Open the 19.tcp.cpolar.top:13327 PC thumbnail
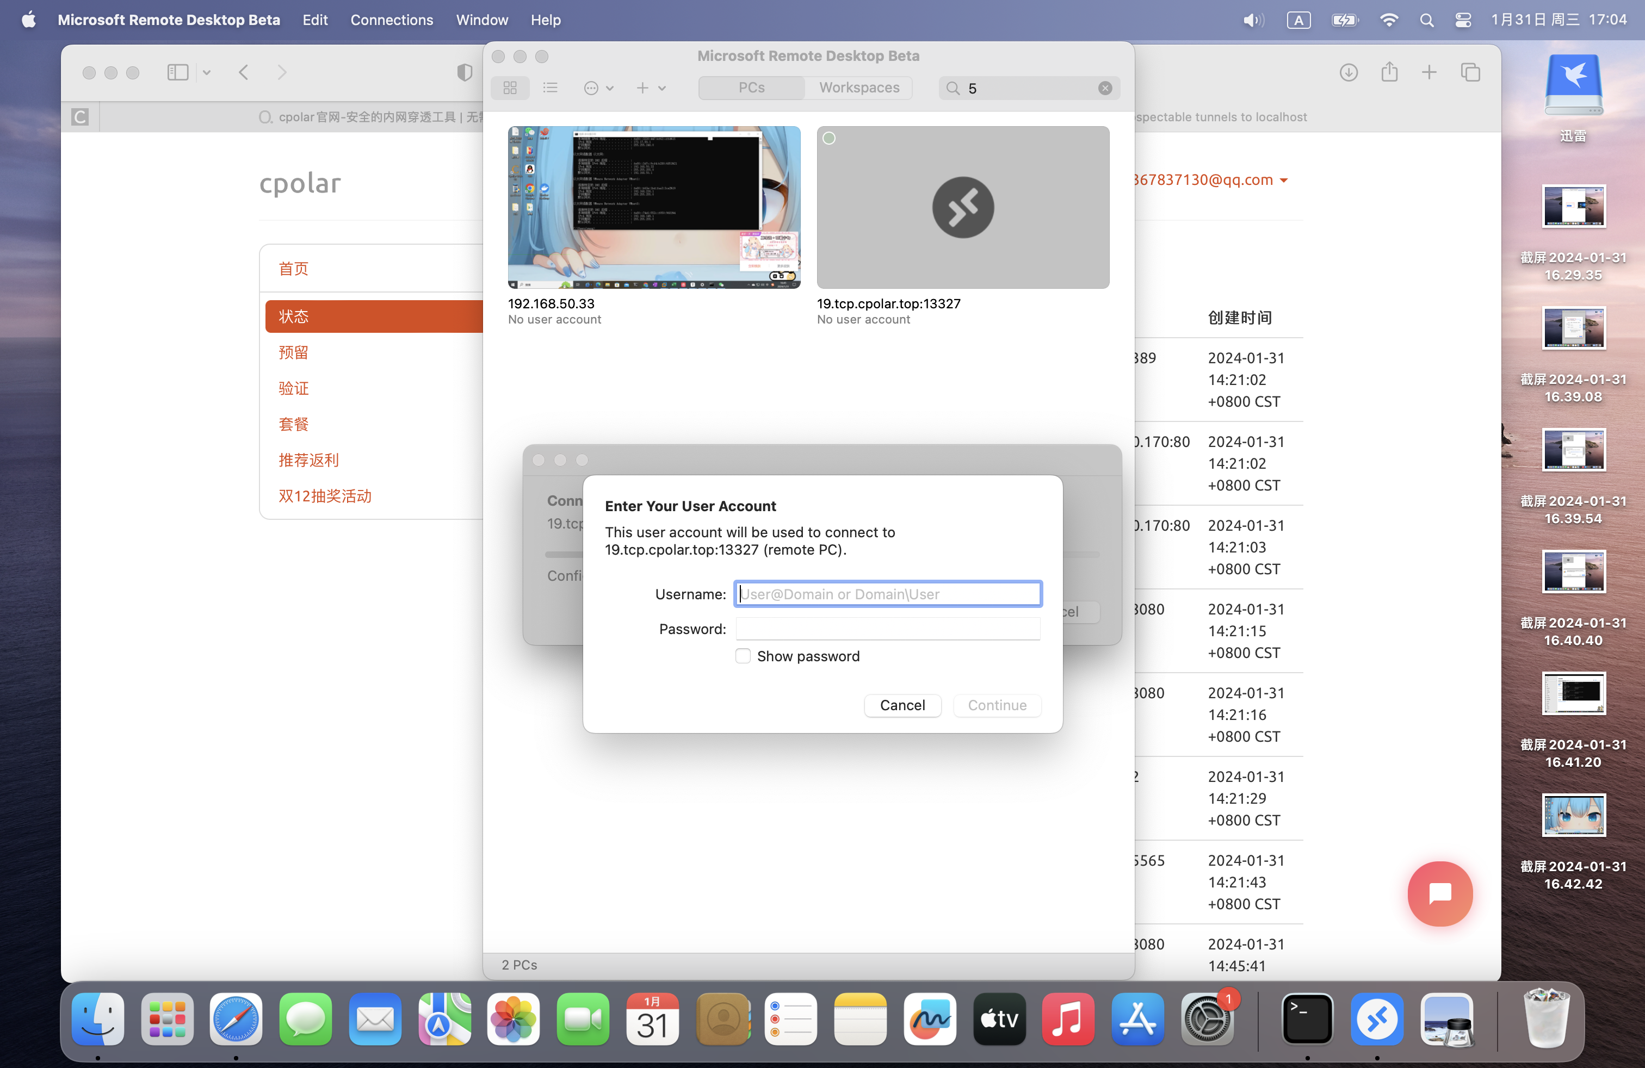Screen dimensions: 1645x1068 963,207
